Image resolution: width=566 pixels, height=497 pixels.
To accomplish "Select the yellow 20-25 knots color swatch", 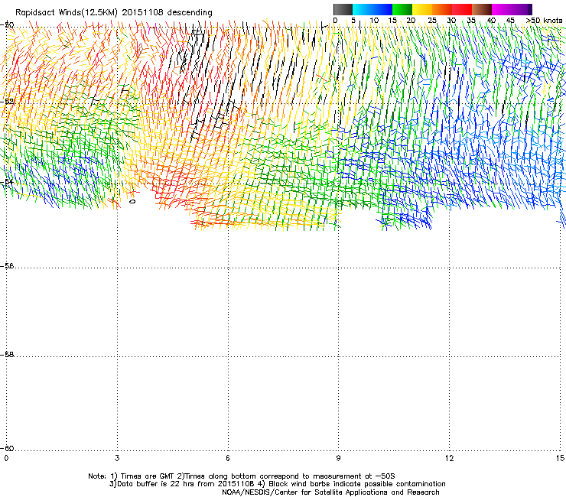I will tap(422, 9).
